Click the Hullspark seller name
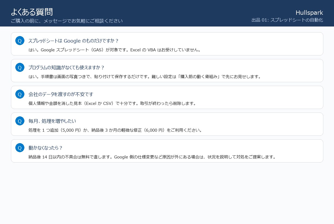Screen dimensions: 334x224 (309, 13)
